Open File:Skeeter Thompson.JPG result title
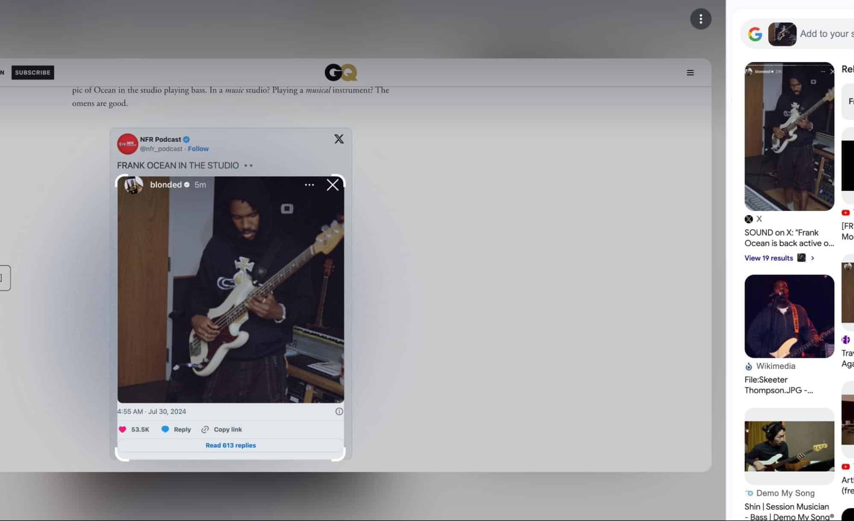 (778, 385)
